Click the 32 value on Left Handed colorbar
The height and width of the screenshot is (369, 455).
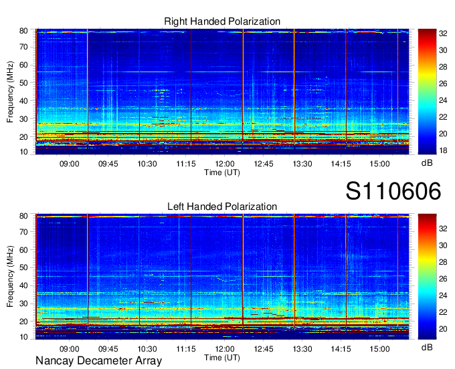pos(443,229)
